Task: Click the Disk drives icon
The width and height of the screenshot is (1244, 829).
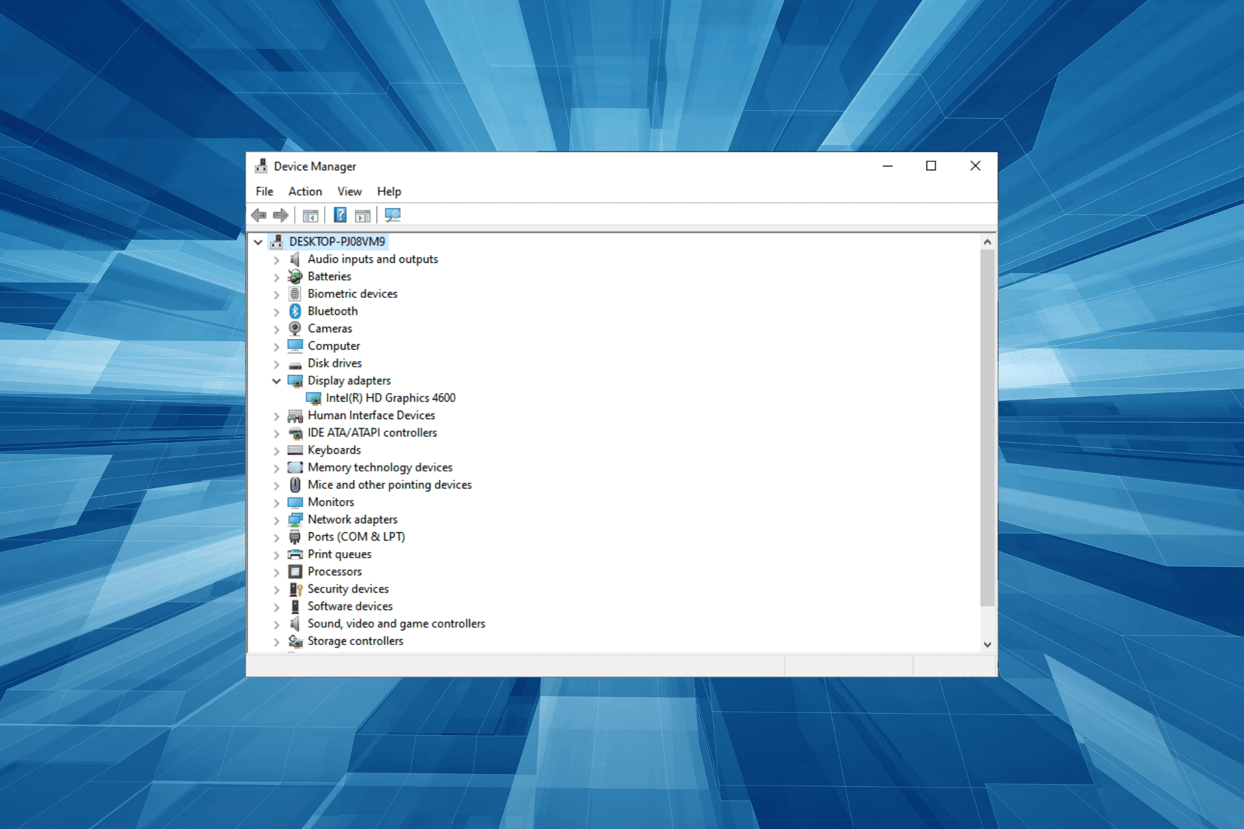Action: tap(295, 365)
